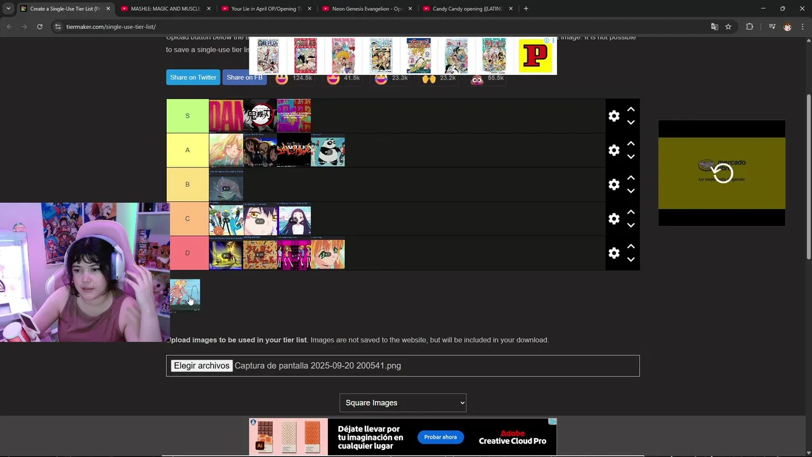Close the Candy Candy opening tab
This screenshot has height=457, width=812.
point(511,9)
